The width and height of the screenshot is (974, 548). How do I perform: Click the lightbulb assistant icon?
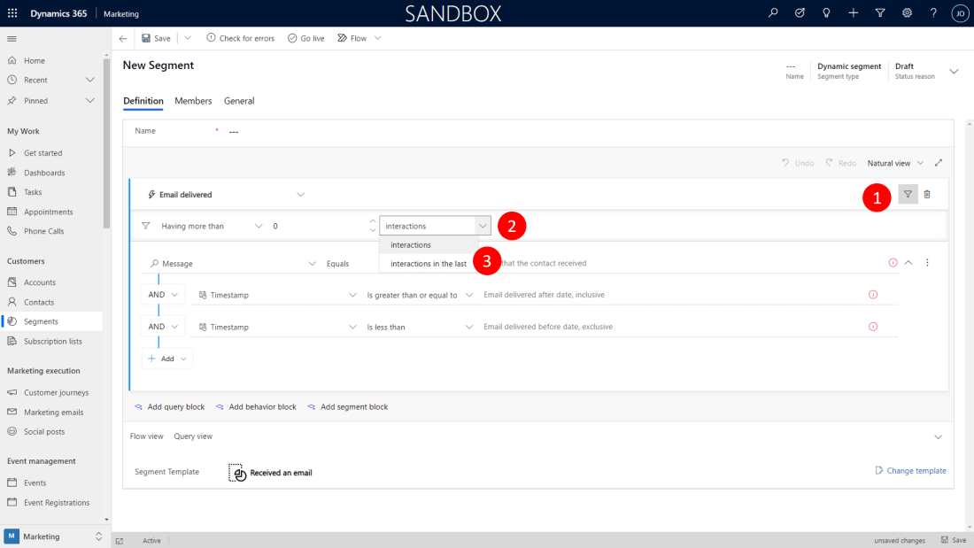pyautogui.click(x=826, y=13)
